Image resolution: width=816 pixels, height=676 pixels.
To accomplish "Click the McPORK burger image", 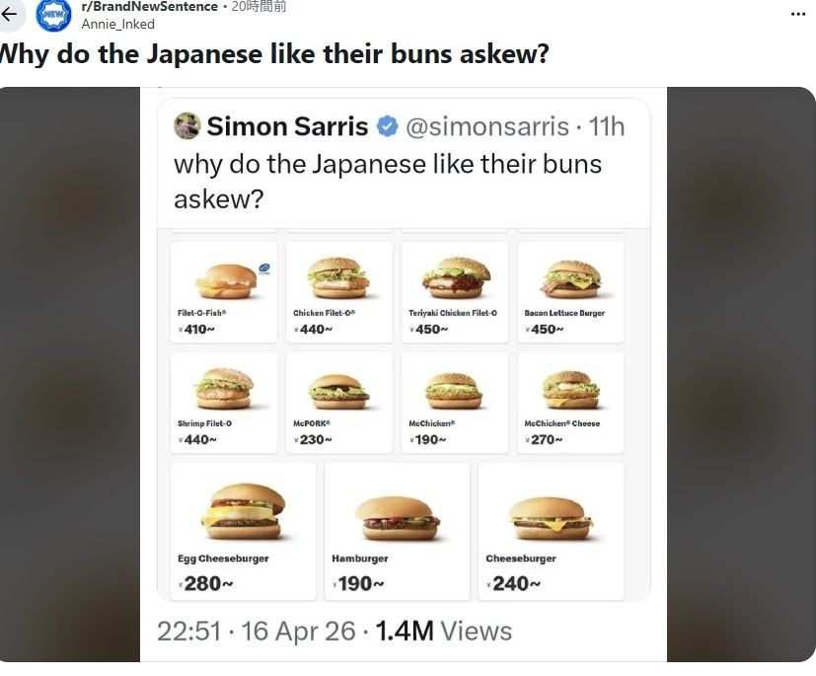I will (x=338, y=391).
